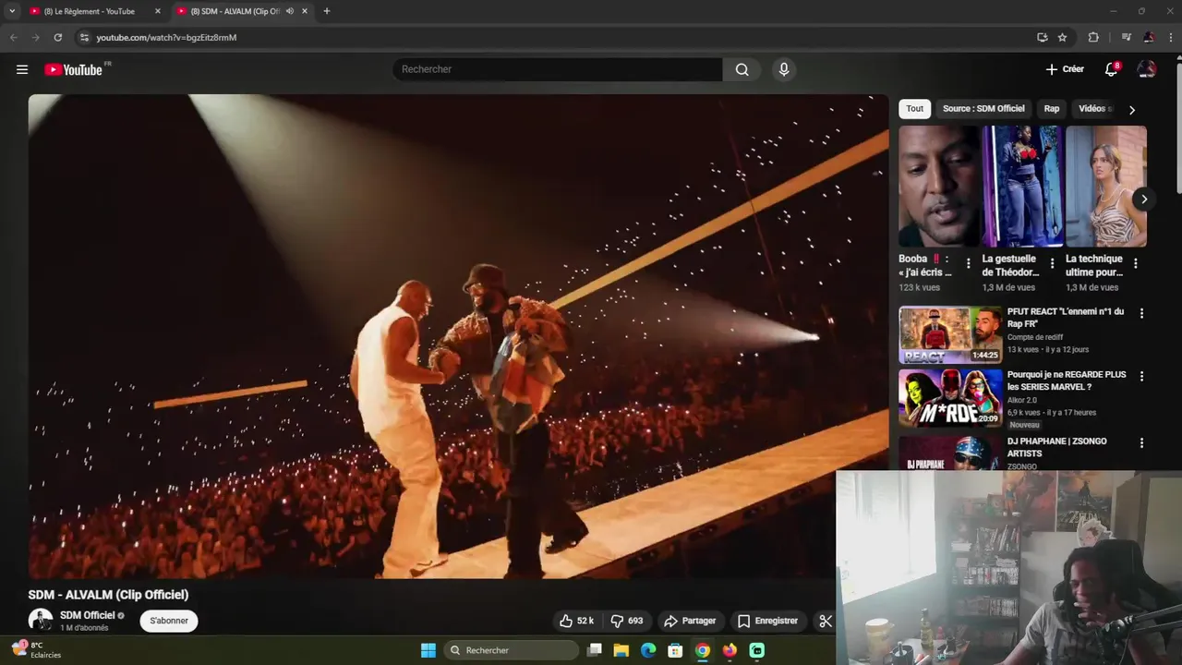The width and height of the screenshot is (1182, 665).
Task: Switch to Le Règlement YouTube tab
Action: click(89, 11)
